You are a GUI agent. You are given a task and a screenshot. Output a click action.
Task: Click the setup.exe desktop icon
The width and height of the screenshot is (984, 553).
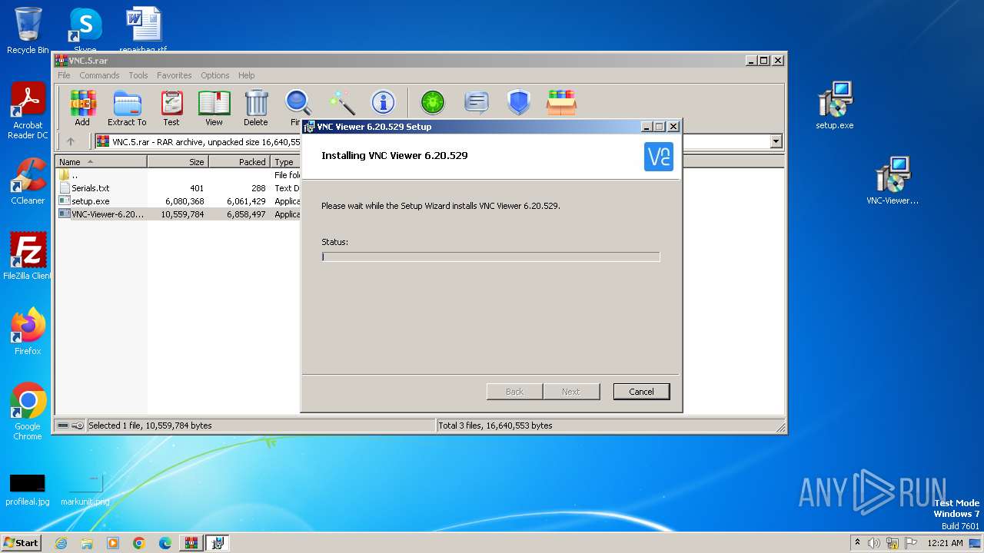835,105
